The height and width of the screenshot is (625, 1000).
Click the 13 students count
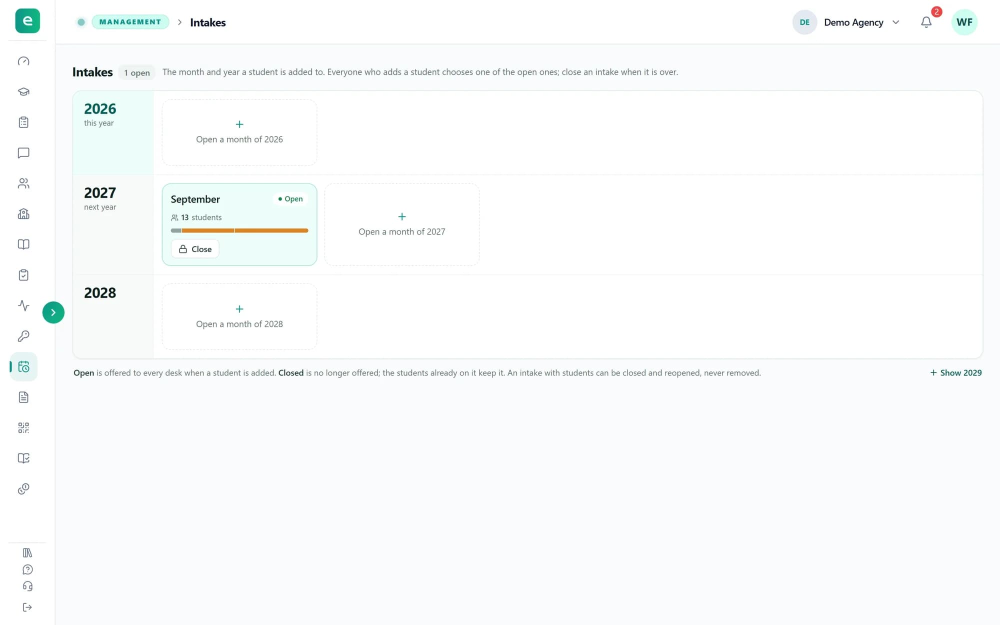tap(196, 217)
